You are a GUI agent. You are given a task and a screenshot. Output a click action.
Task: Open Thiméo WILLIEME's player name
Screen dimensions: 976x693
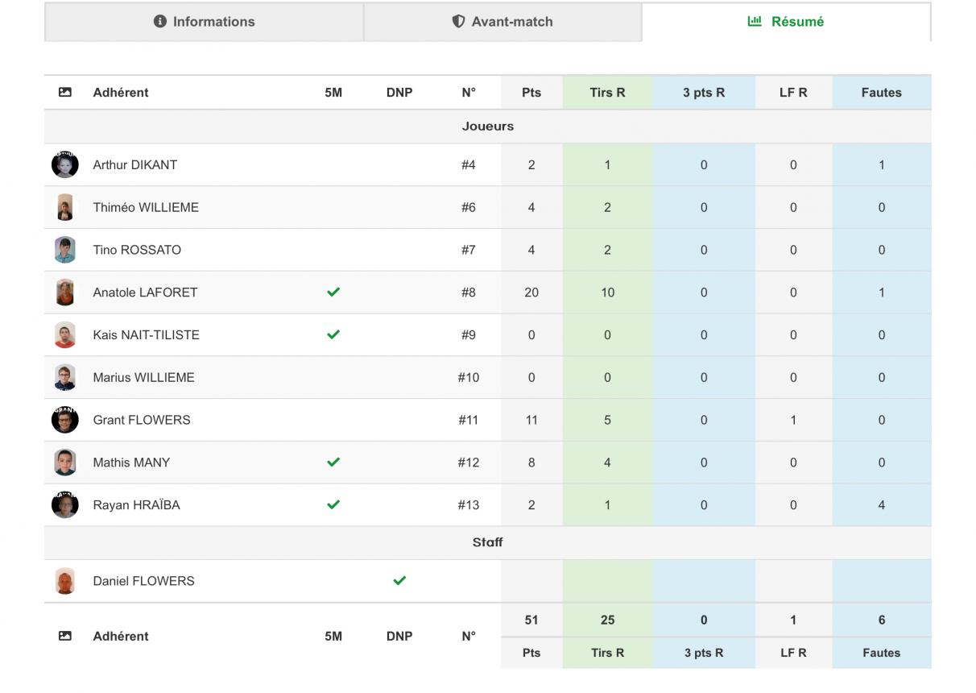pos(146,207)
